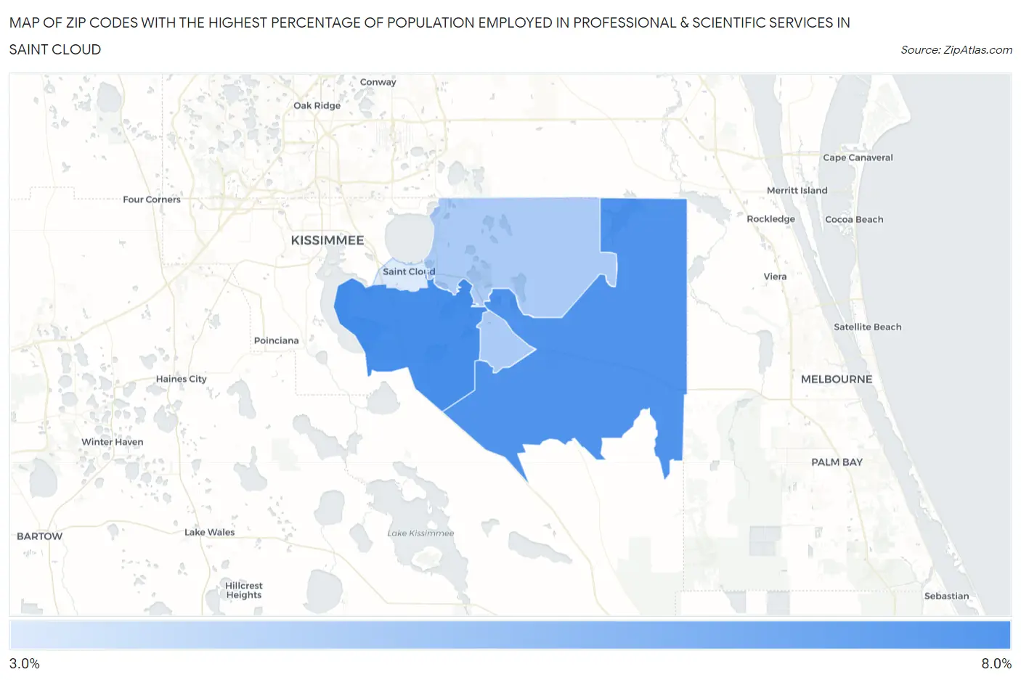Click the Poinciana label
1021x680 pixels.
(x=276, y=340)
